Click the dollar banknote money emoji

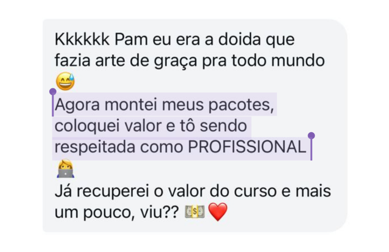pos(195,212)
